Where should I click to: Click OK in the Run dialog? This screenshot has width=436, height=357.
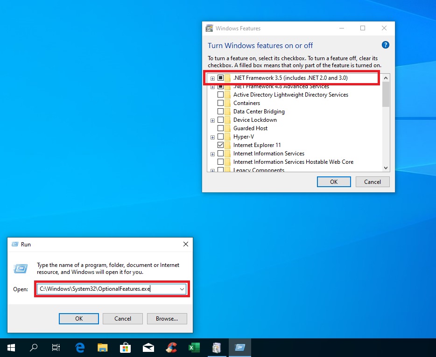coord(79,319)
